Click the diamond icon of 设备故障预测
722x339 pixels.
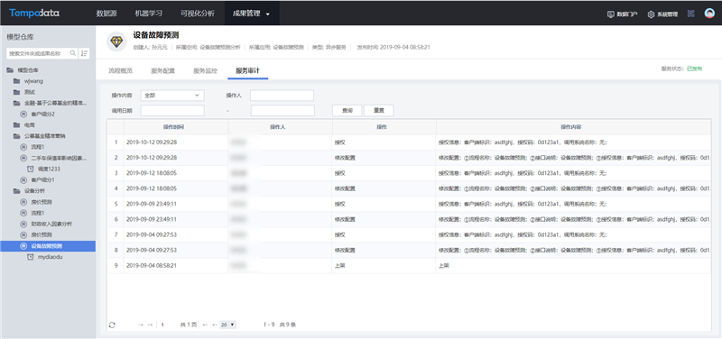tap(116, 41)
